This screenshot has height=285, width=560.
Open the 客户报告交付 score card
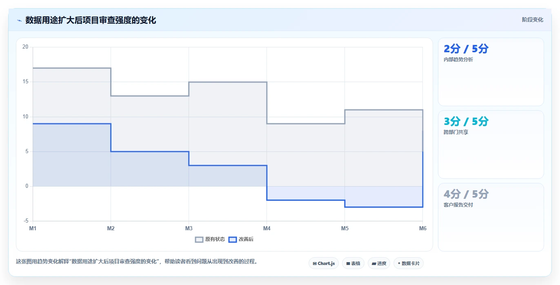491,217
